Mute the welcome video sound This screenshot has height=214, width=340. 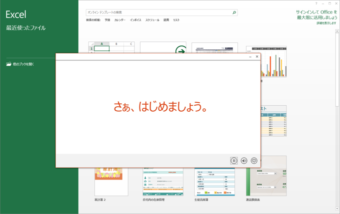click(x=244, y=161)
